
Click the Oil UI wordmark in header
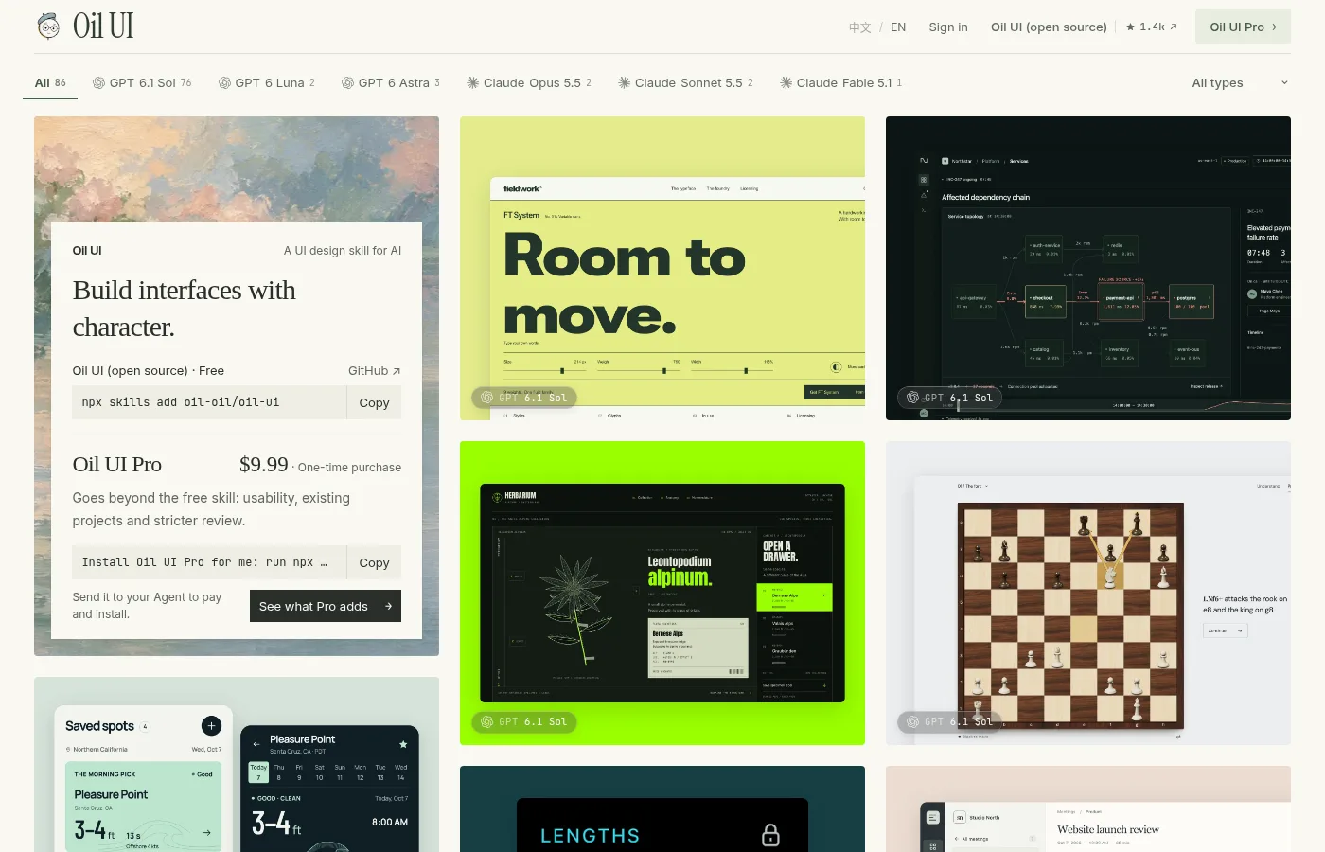coord(103,27)
